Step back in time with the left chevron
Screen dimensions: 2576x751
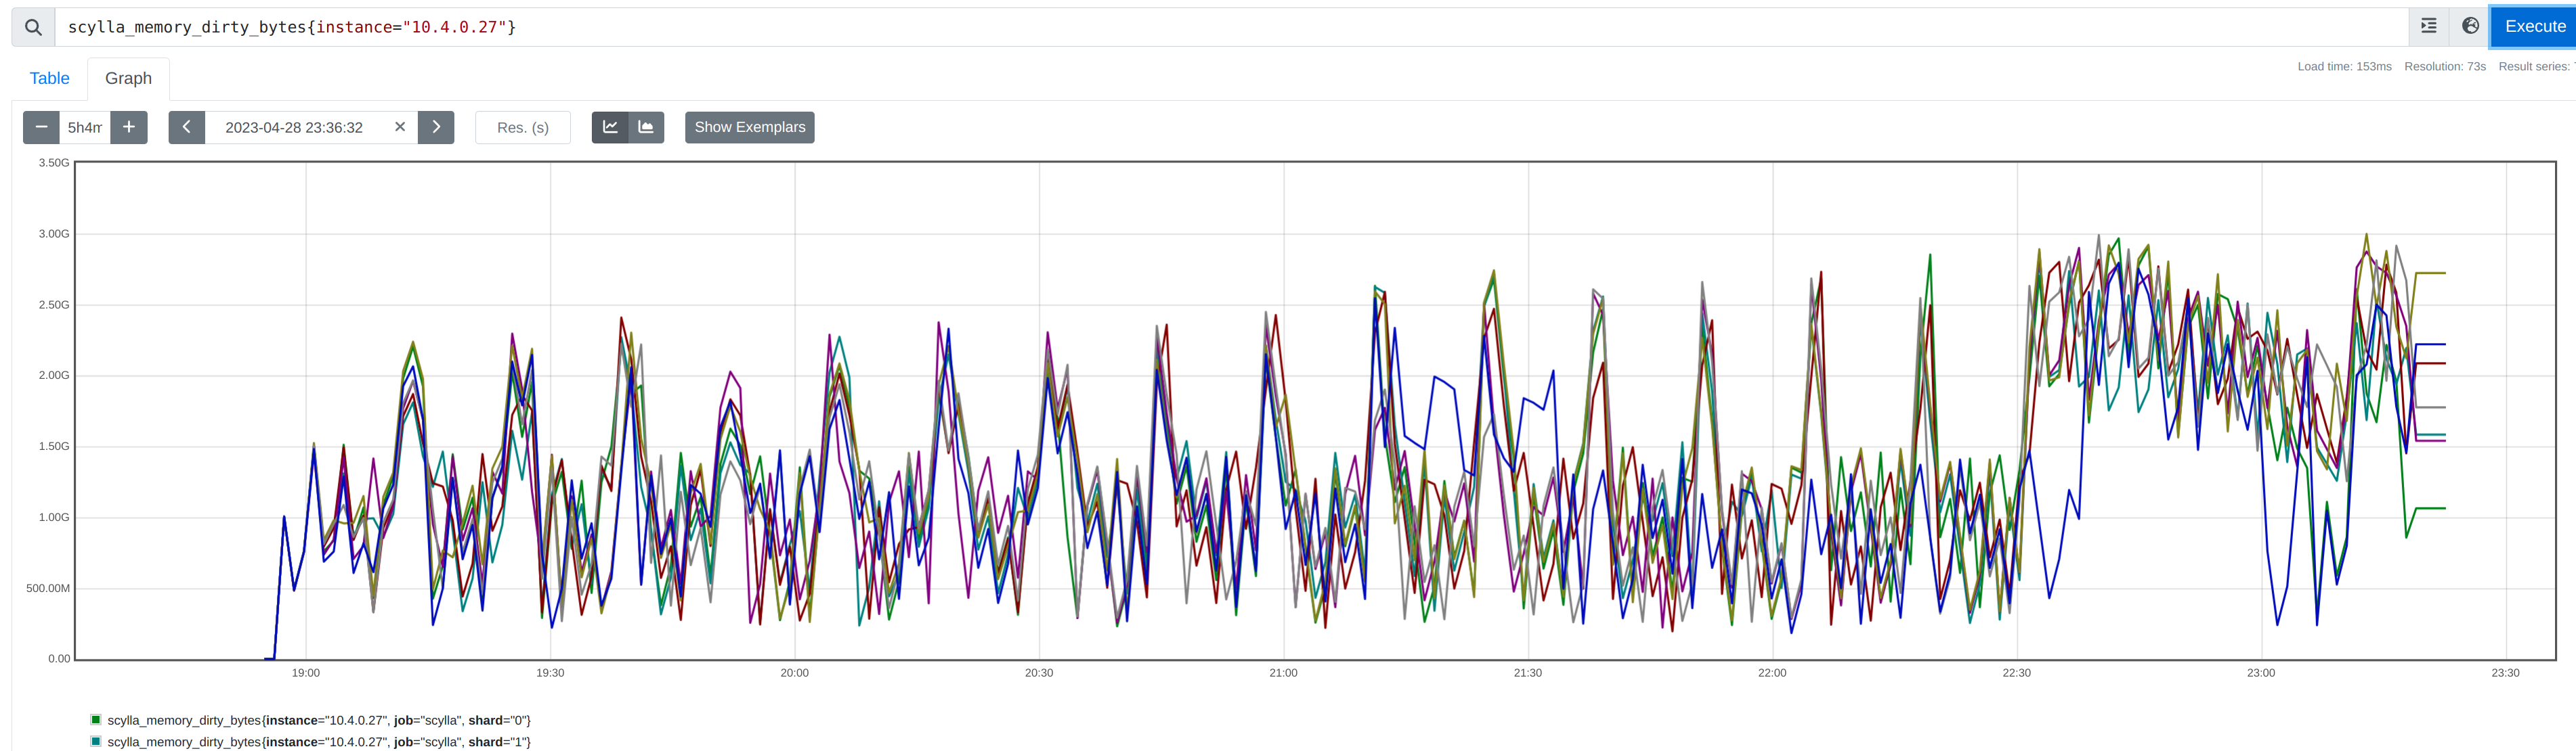[x=186, y=127]
